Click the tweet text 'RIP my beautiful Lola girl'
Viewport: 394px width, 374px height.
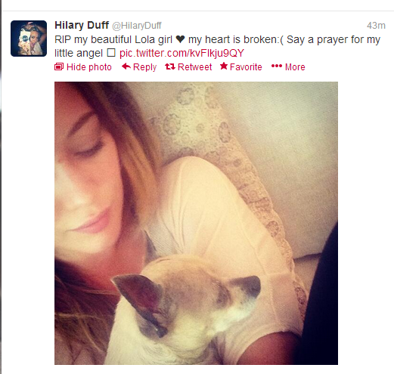(x=113, y=40)
